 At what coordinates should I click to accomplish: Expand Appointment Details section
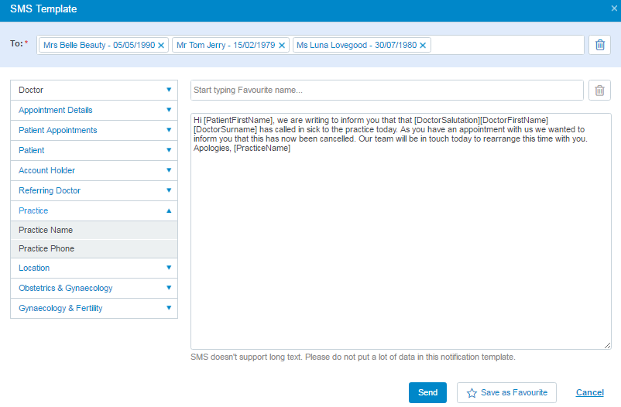94,110
